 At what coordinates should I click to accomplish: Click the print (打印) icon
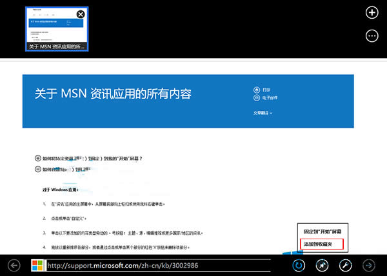(x=257, y=90)
